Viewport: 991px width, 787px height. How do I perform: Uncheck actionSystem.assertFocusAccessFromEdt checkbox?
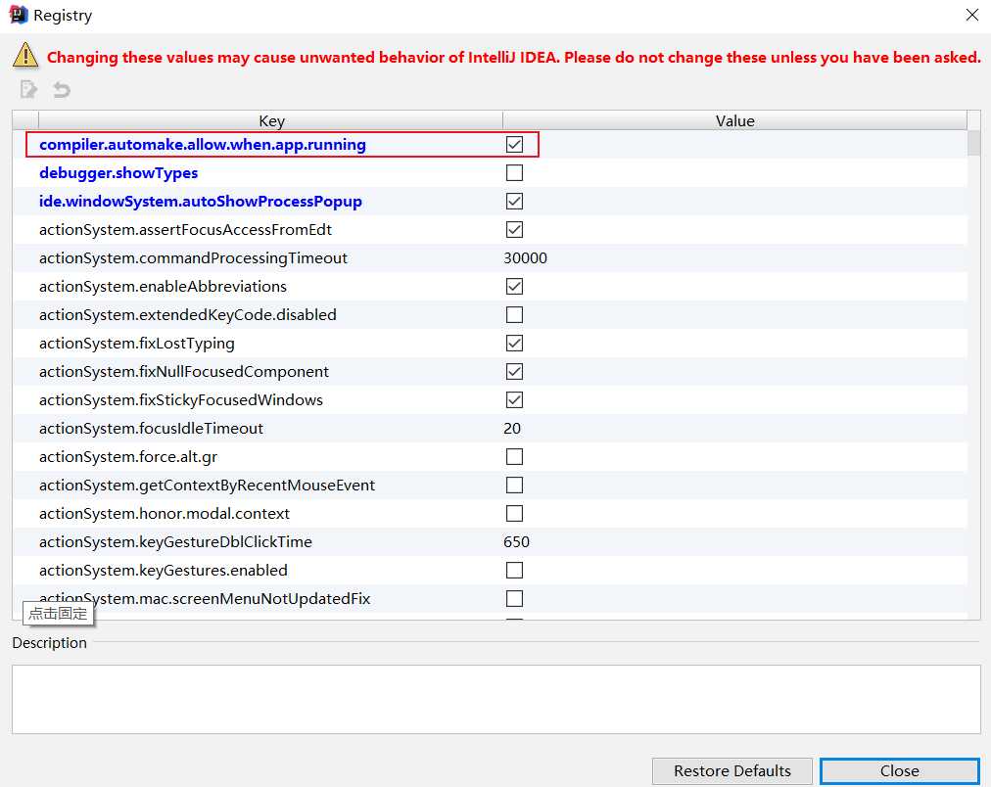pyautogui.click(x=514, y=230)
